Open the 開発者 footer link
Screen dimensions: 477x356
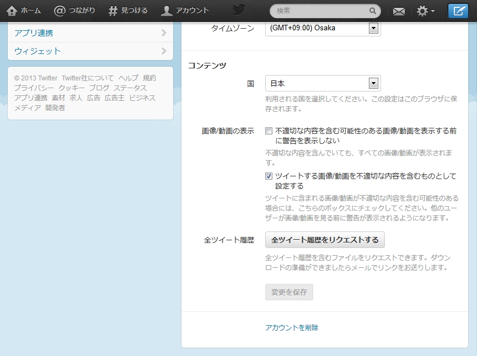55,108
